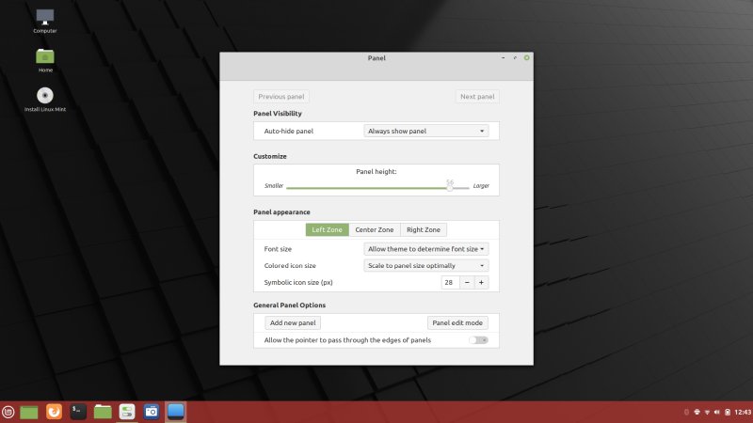Click the Next panel button
Screen dimensions: 753x423
point(477,97)
